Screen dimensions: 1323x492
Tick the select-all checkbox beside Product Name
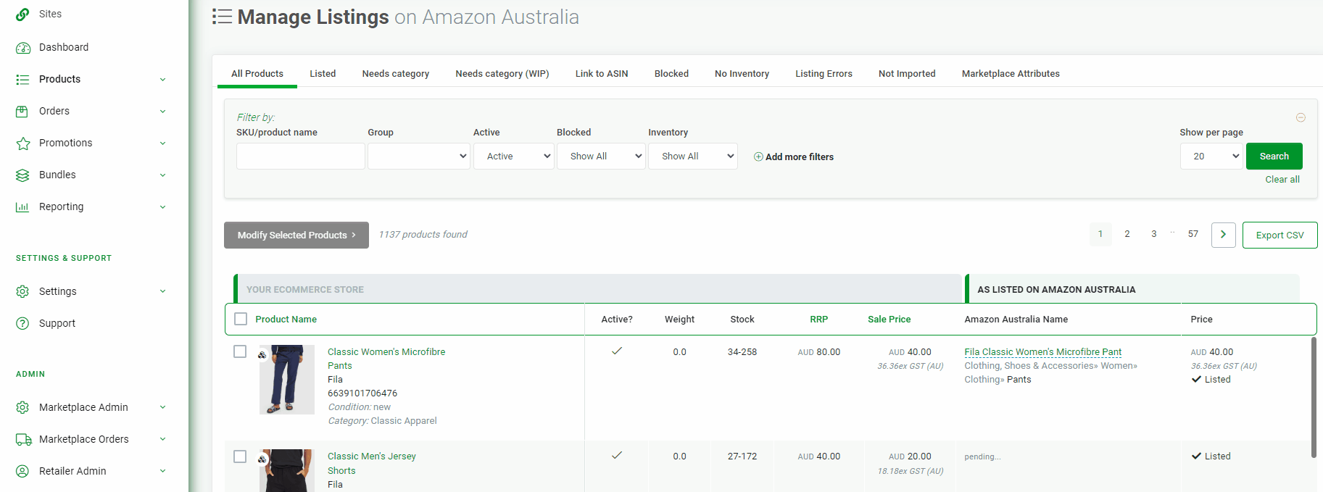(241, 319)
